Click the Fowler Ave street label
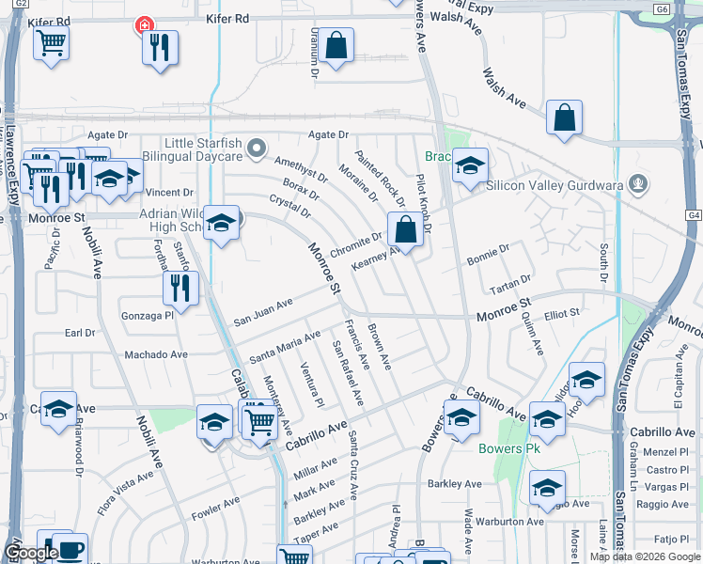 (215, 509)
